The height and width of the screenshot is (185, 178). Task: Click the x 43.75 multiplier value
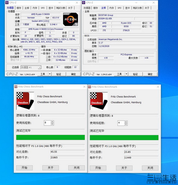[x=29, y=53]
